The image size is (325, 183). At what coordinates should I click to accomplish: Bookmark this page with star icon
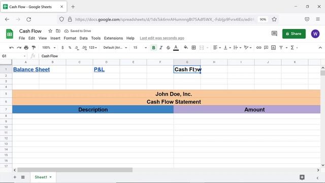point(274,19)
